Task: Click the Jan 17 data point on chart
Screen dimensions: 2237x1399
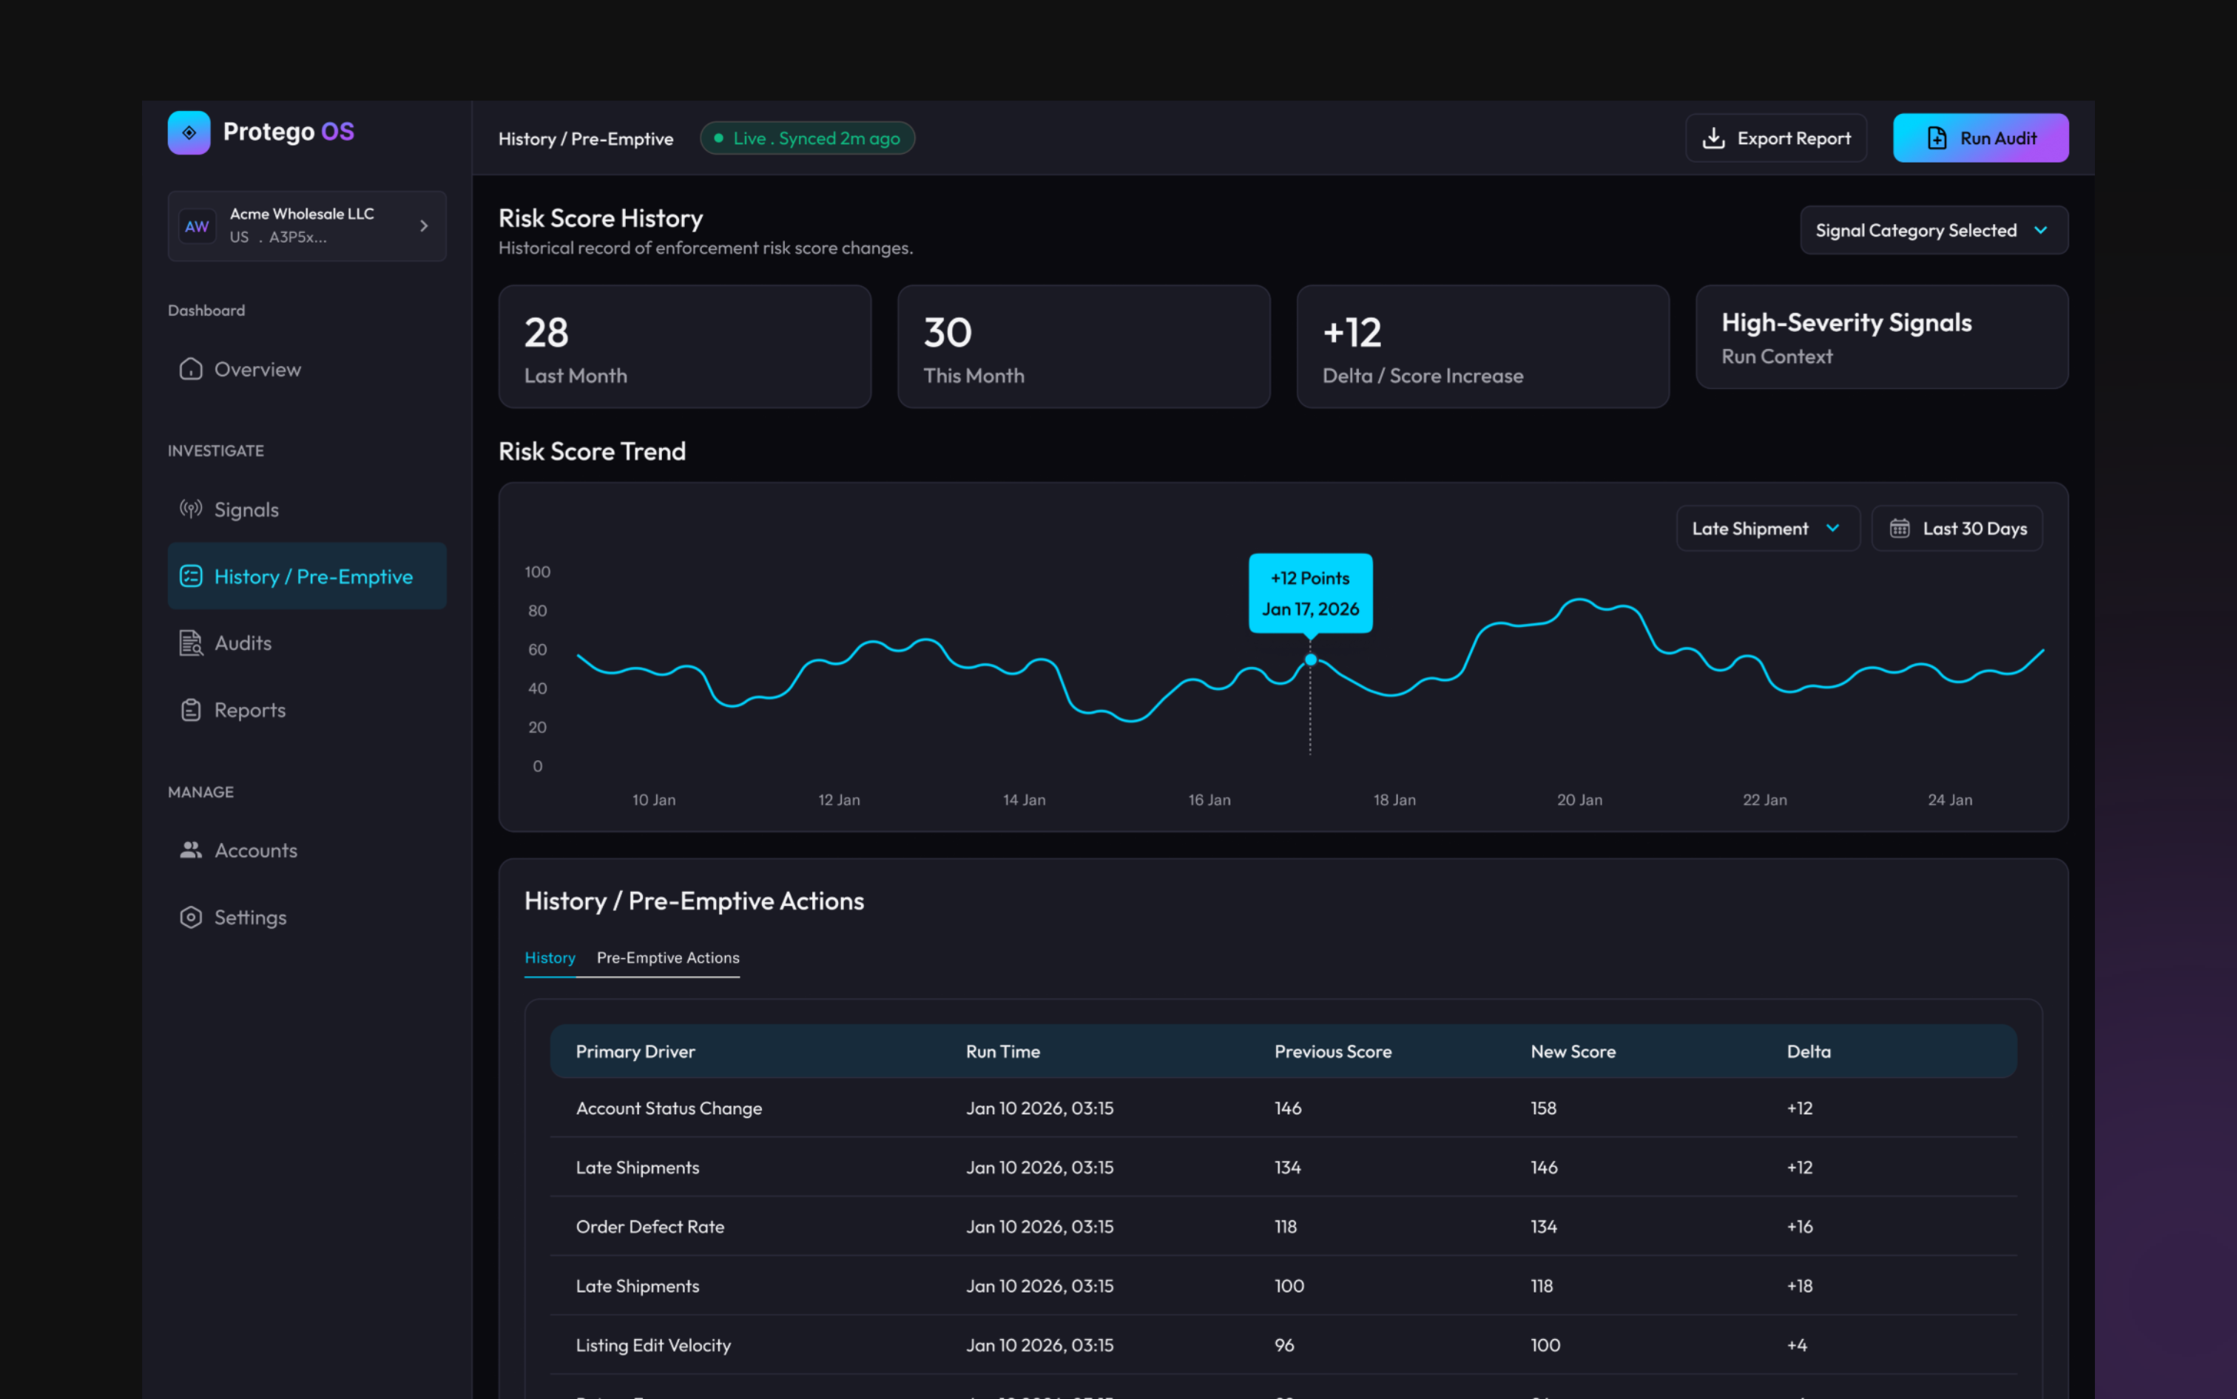Action: point(1311,660)
